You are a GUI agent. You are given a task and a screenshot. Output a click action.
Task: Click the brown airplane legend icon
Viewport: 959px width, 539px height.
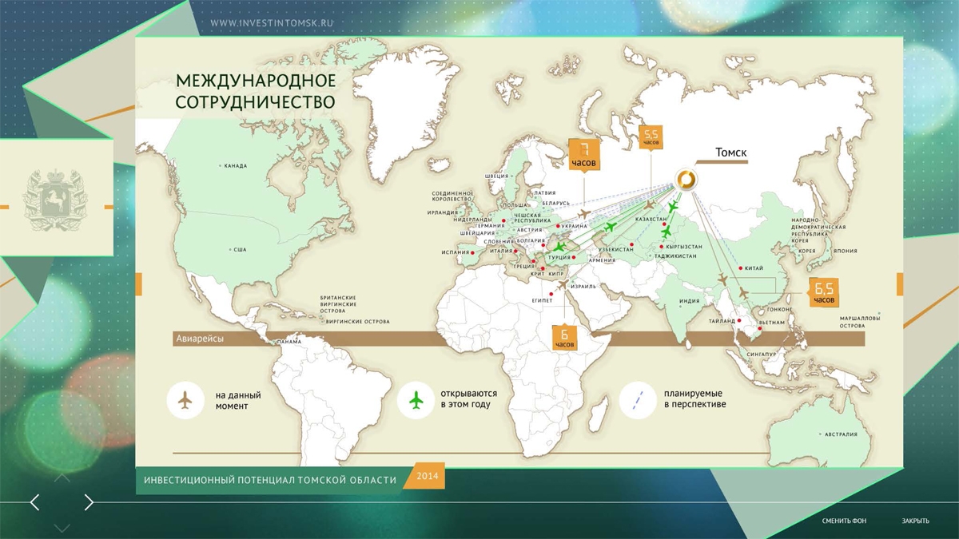pyautogui.click(x=186, y=400)
